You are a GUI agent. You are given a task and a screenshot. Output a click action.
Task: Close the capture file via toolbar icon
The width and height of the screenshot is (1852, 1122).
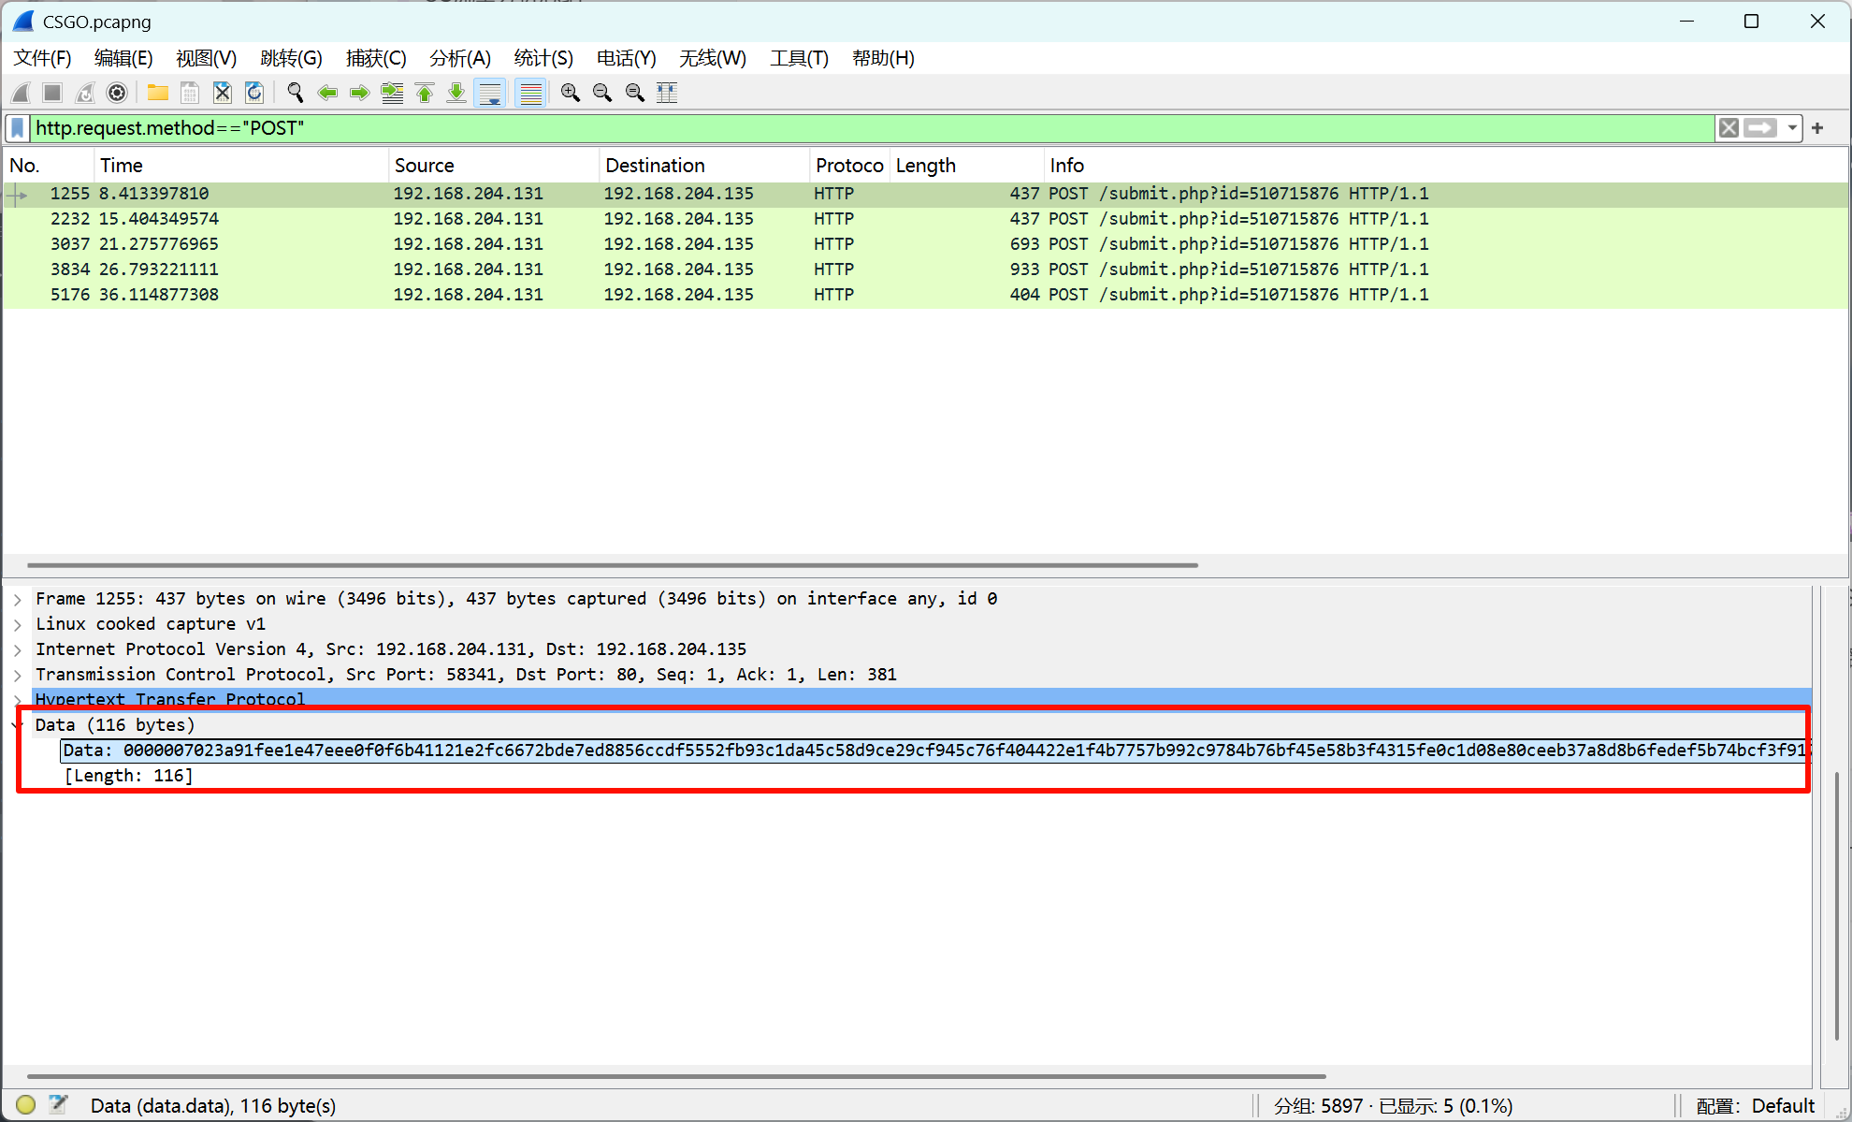tap(222, 93)
